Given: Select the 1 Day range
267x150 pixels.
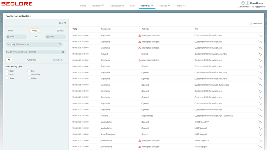Looking at the screenshot, I should (x=10, y=31).
